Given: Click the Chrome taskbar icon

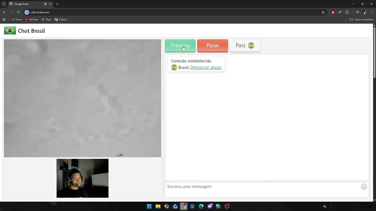Looking at the screenshot, I should pos(184,206).
